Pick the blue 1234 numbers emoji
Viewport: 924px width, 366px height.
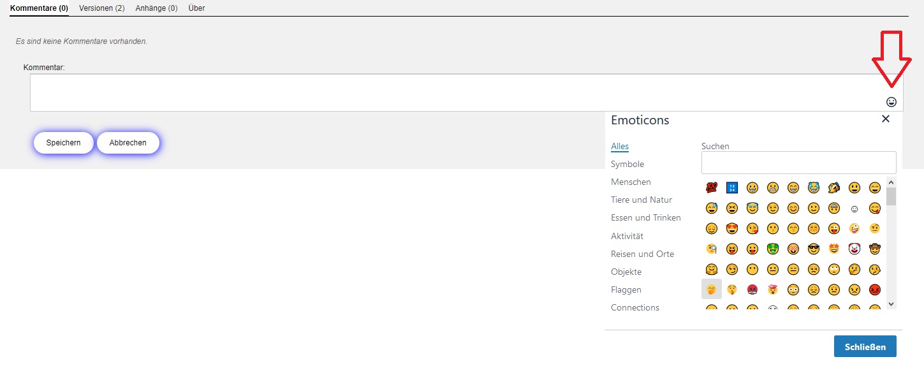point(732,187)
